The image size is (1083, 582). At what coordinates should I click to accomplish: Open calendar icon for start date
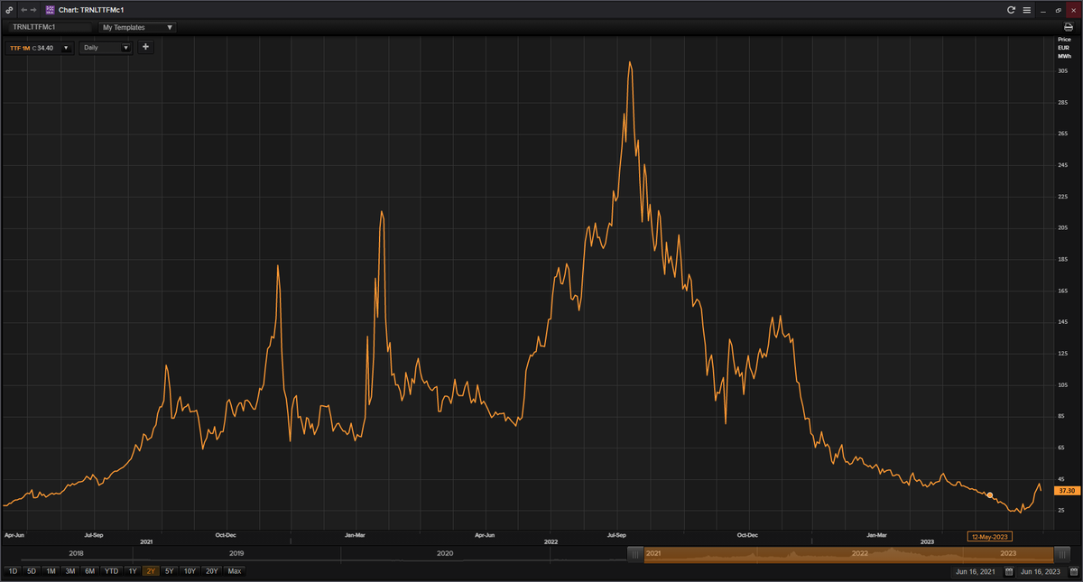point(1008,571)
